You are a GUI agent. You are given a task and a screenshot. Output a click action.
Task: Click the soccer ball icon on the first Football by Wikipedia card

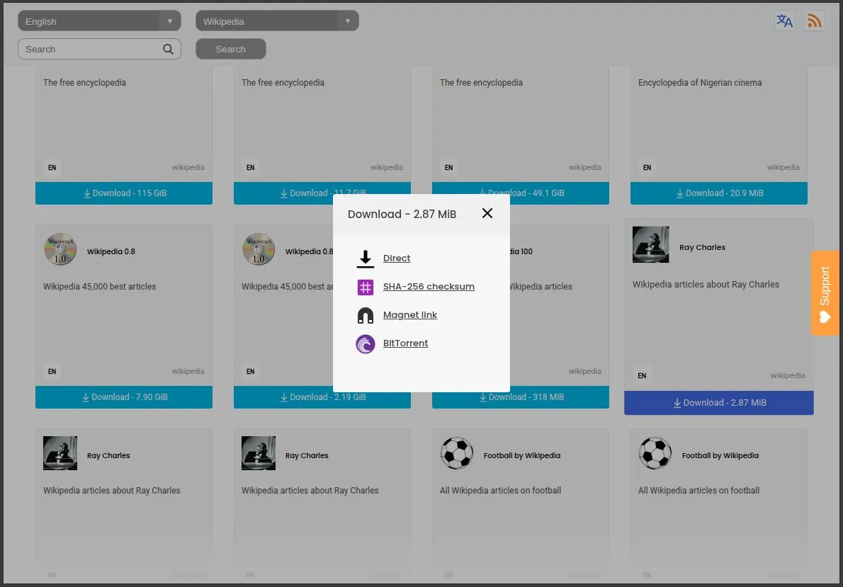457,453
